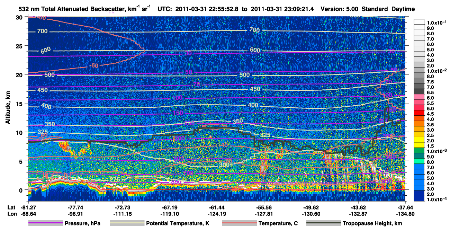The image size is (450, 231).
Task: Click the 'Standard' word in the title
Action: click(x=374, y=9)
